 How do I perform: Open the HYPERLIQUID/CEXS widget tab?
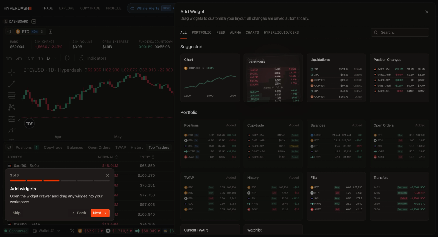pos(281,32)
